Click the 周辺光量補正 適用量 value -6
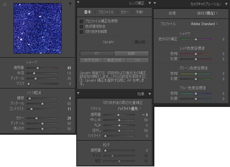 (145, 115)
